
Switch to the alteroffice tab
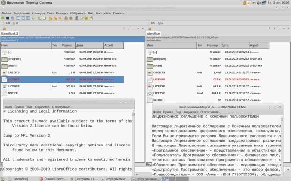coord(153,34)
